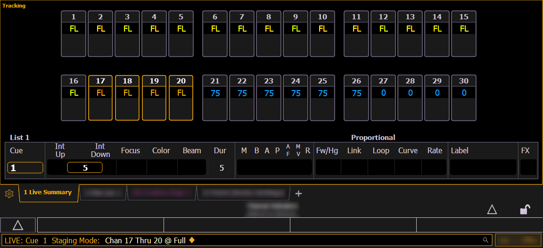Screen dimensions: 543x248
Task: Select channel 17 tile
Action: click(100, 98)
